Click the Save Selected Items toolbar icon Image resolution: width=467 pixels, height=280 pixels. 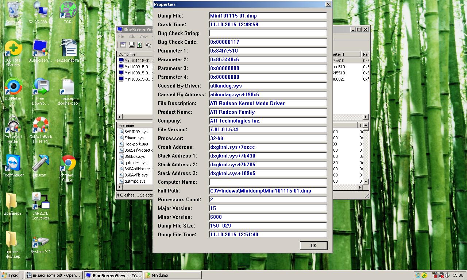coord(131,45)
